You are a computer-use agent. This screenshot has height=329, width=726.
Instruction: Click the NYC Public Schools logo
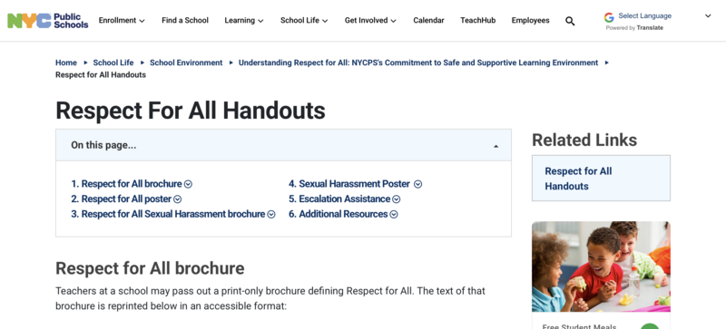pyautogui.click(x=48, y=20)
